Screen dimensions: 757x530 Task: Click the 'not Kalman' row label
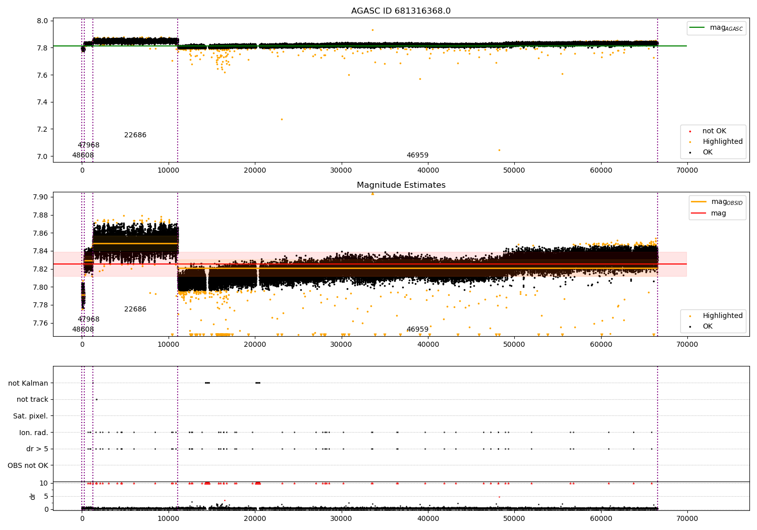28,384
